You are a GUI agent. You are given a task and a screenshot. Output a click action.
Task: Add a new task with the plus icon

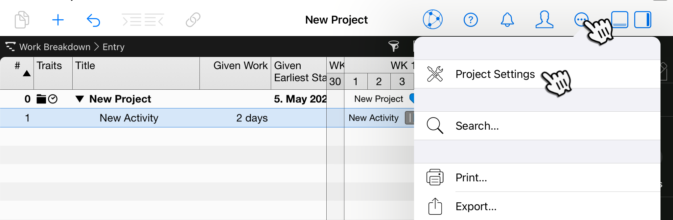tap(58, 20)
